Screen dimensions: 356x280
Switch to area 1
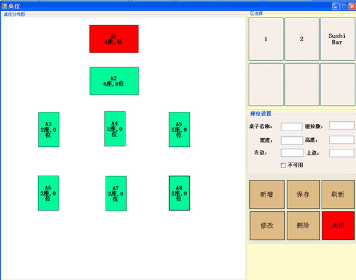coord(266,39)
